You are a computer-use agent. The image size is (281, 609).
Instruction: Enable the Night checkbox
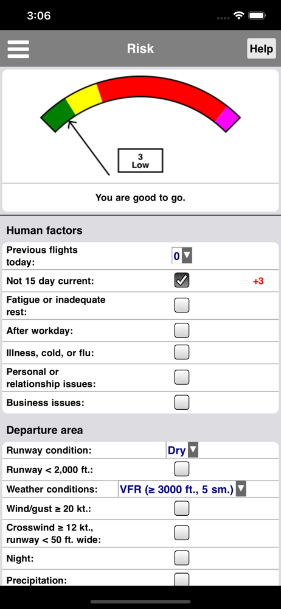coord(182,558)
